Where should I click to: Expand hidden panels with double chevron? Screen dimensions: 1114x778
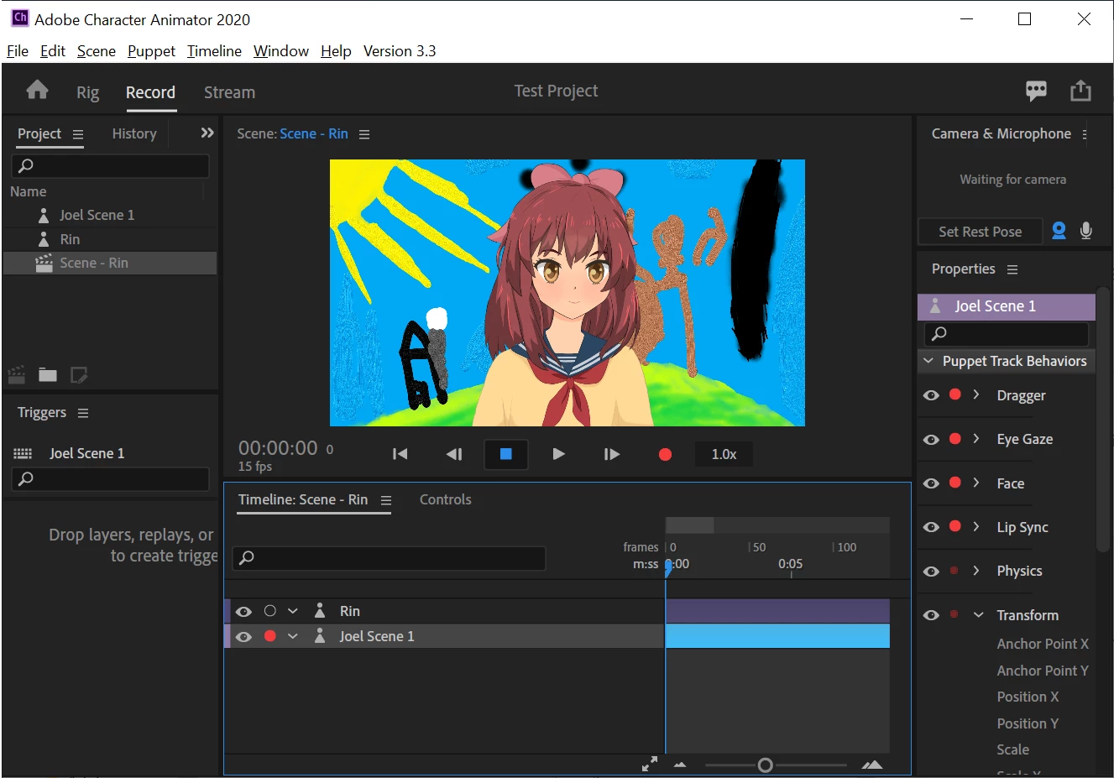click(207, 133)
